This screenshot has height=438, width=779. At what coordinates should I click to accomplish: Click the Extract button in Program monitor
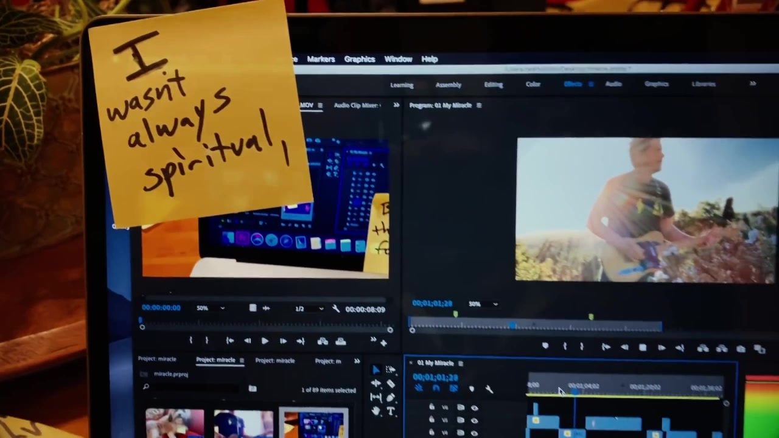722,349
